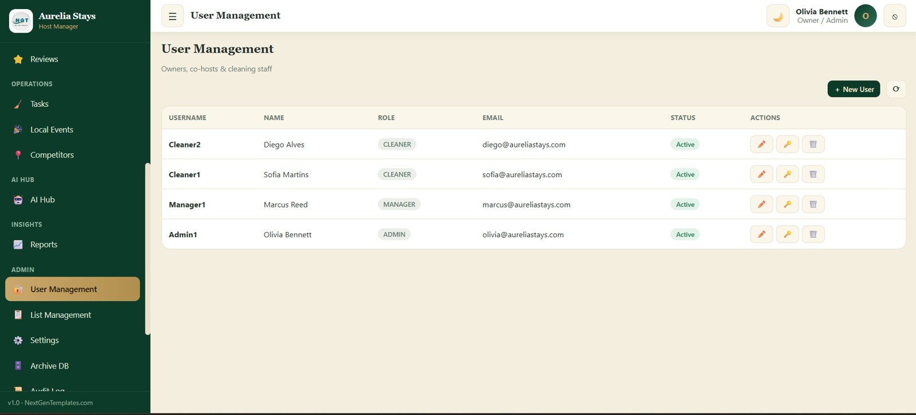The height and width of the screenshot is (415, 916).
Task: Click Active status in Cleaner1 row
Action: click(x=685, y=174)
